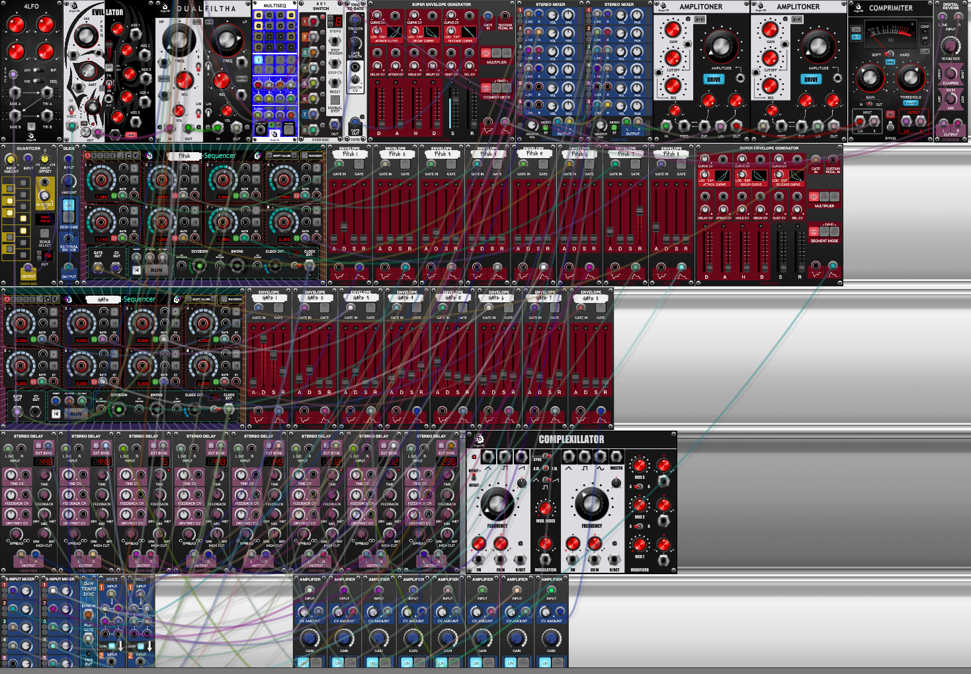
Task: Click the Room Size knob on Digital Reverb
Action: 950,46
